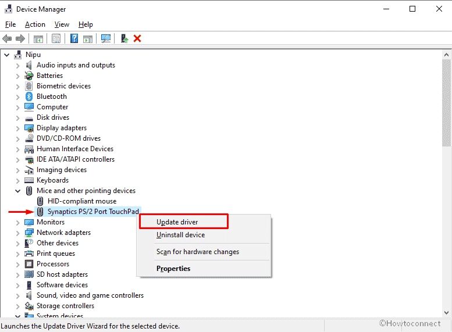Open the Help menu
Viewport: 452px width, 332px height.
pos(86,24)
